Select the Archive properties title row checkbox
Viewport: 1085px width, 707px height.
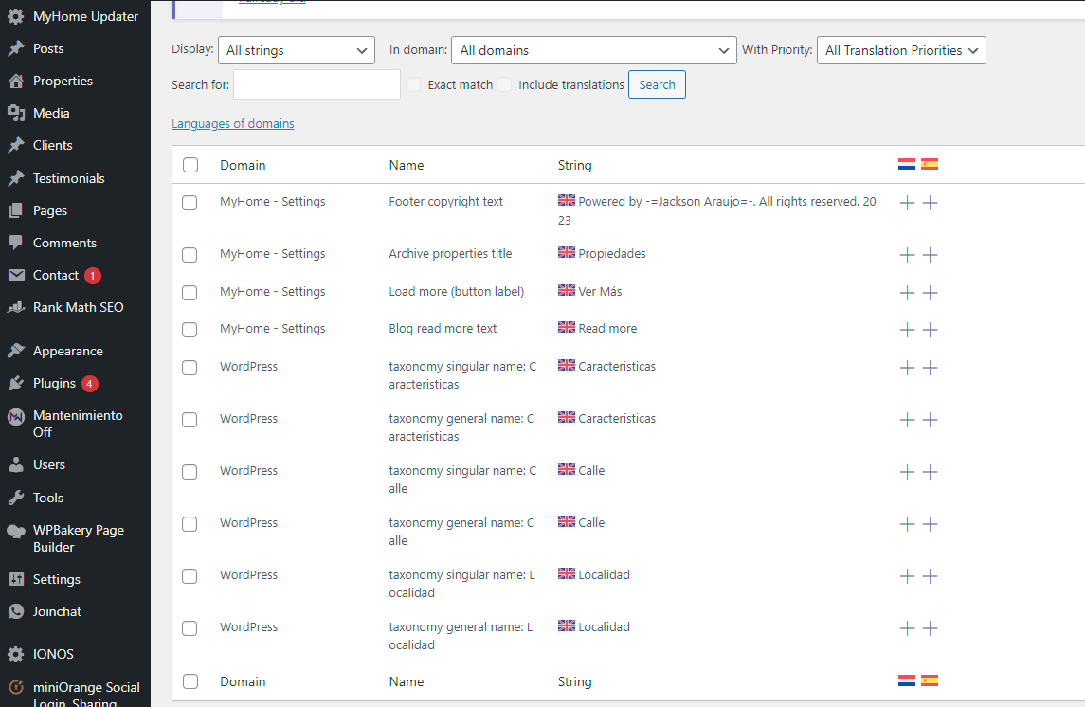pos(190,255)
